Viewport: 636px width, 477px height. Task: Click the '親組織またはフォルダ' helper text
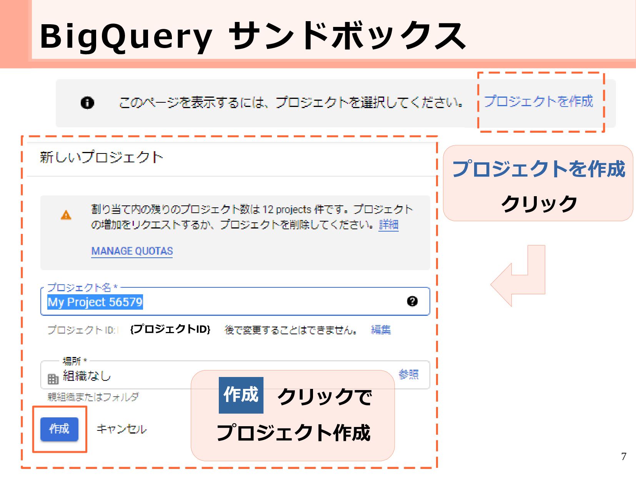point(93,397)
